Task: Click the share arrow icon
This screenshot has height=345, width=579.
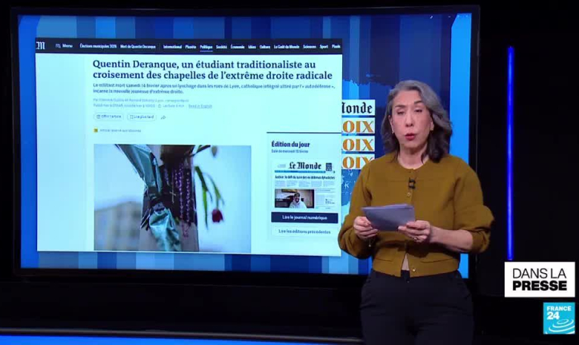Action: point(163,117)
